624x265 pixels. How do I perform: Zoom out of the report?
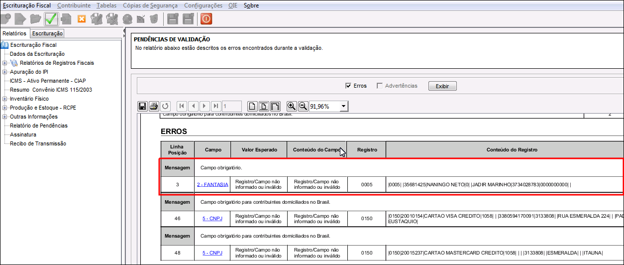(303, 106)
